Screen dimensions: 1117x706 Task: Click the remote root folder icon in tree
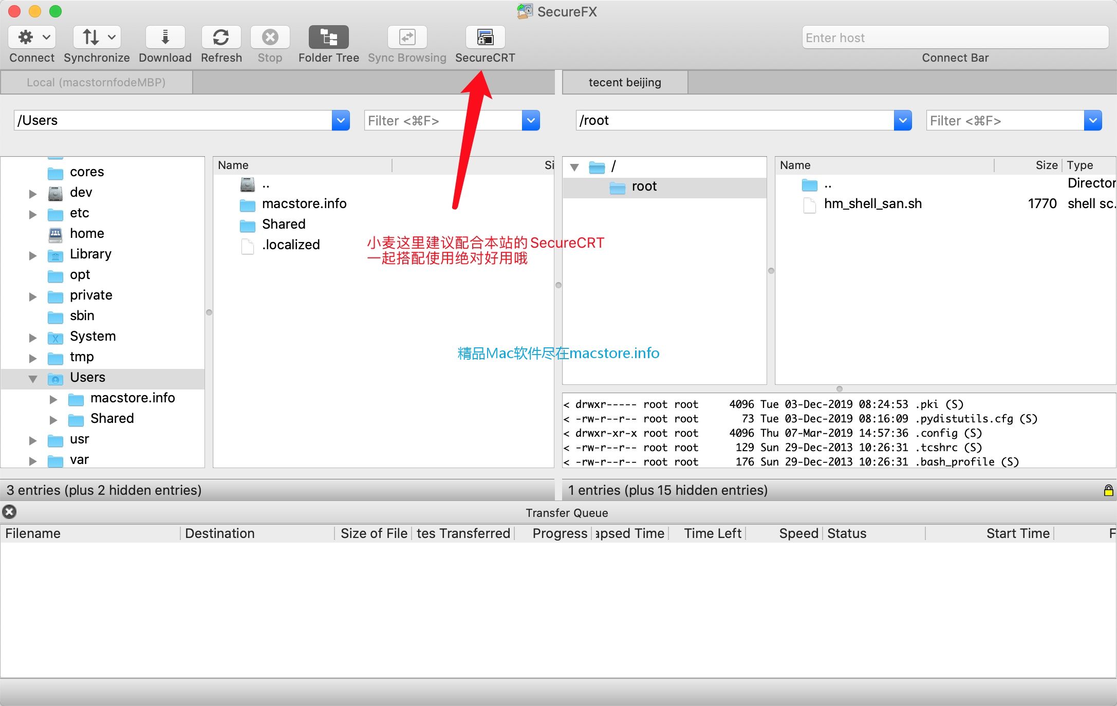(x=617, y=188)
